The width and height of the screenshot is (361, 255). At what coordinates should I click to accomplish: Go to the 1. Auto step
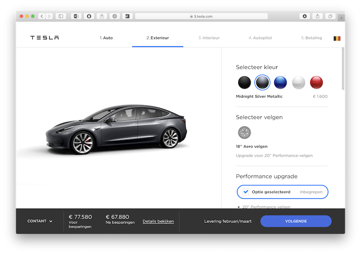pyautogui.click(x=106, y=38)
